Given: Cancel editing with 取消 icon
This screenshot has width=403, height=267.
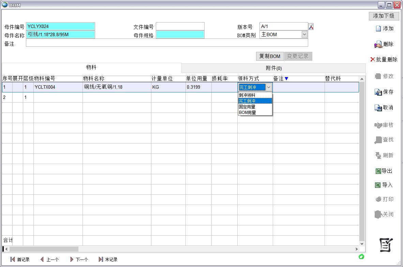Looking at the screenshot, I should [378, 108].
